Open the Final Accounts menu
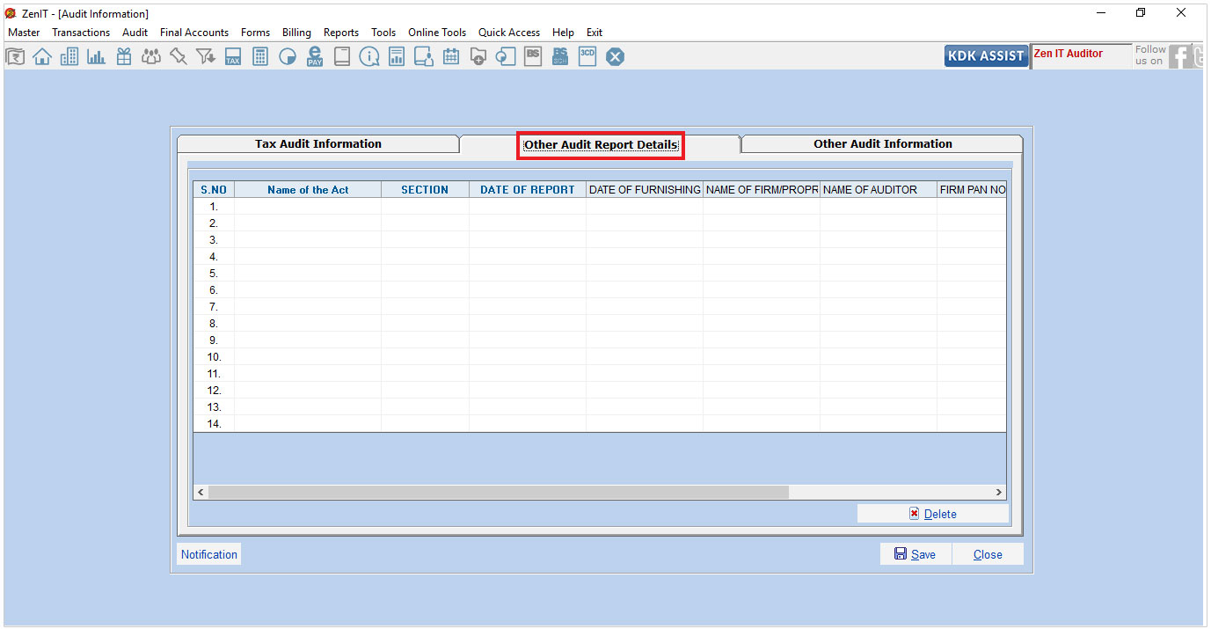Viewport: 1211px width, 629px height. [194, 33]
